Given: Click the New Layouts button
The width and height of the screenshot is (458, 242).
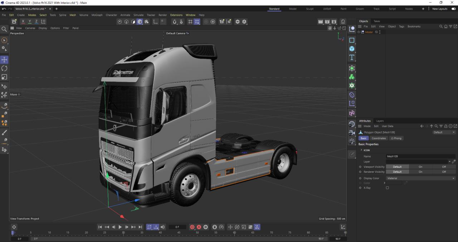Looking at the screenshot, I should 440,9.
